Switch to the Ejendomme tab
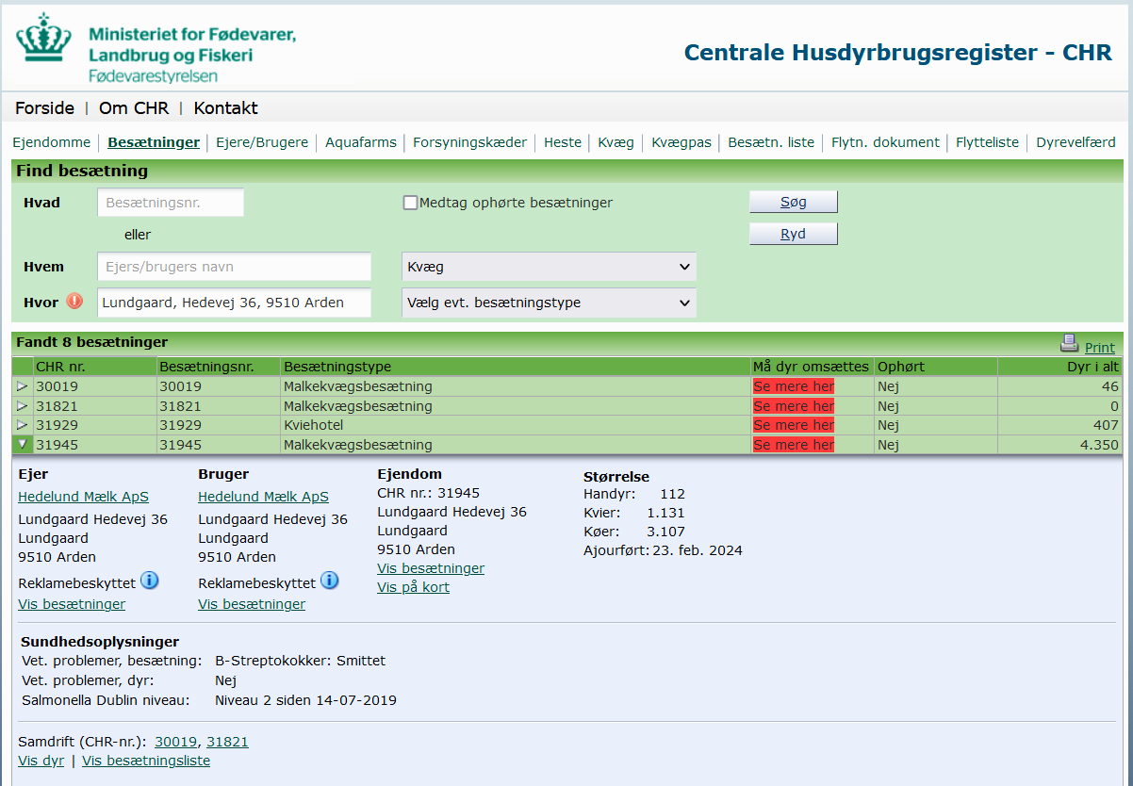The image size is (1133, 786). 51,142
